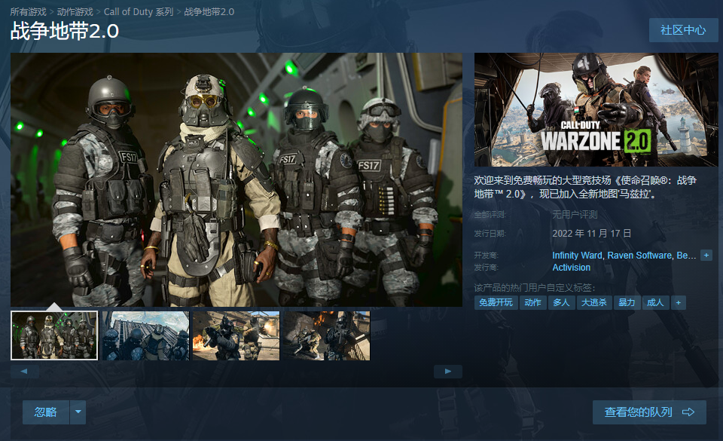Click the right scroll arrow under thumbnails
723x441 pixels.
[x=448, y=372]
